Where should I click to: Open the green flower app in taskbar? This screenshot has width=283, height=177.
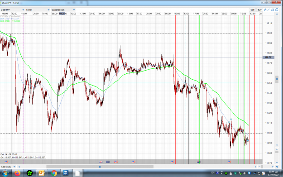[x=29, y=173]
